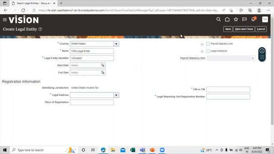Show info icon for Legal employer
Viewport: 274px width, 154px height.
(x=202, y=51)
